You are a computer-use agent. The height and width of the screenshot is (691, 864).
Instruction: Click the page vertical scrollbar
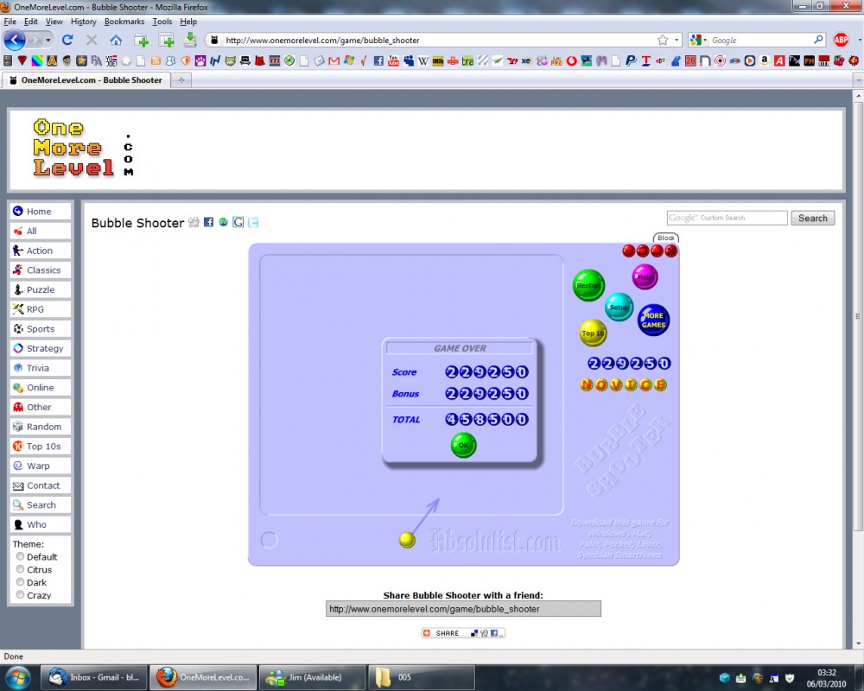[858, 317]
